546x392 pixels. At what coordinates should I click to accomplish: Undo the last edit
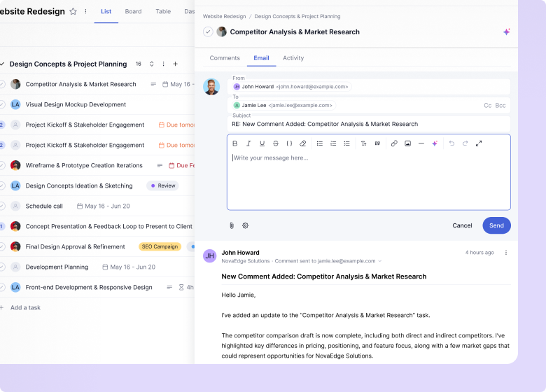(451, 143)
